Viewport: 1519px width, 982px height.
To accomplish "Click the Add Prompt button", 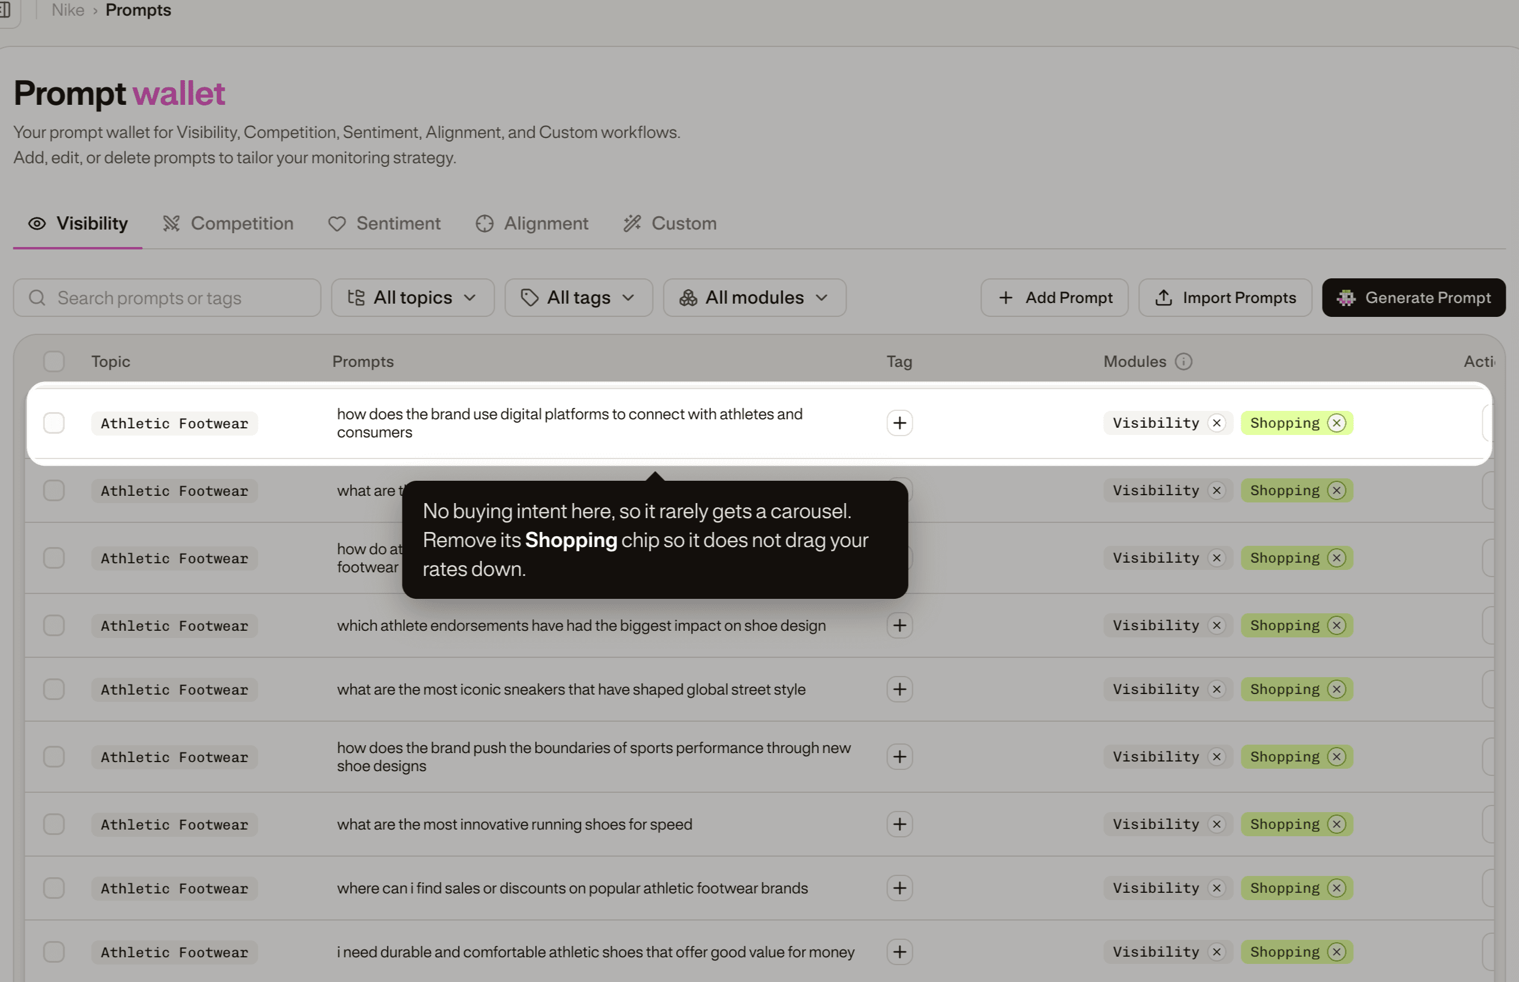I will coord(1055,298).
